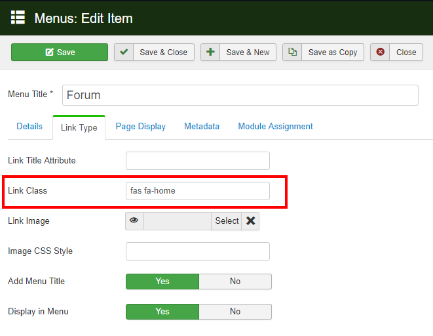433x336 pixels.
Task: Clear the Link Image with X button
Action: coord(250,221)
